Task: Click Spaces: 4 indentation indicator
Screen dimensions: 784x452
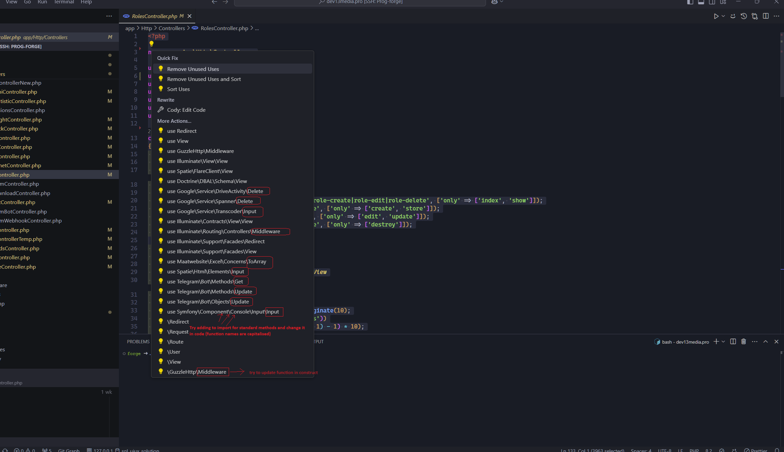Action: pyautogui.click(x=641, y=450)
